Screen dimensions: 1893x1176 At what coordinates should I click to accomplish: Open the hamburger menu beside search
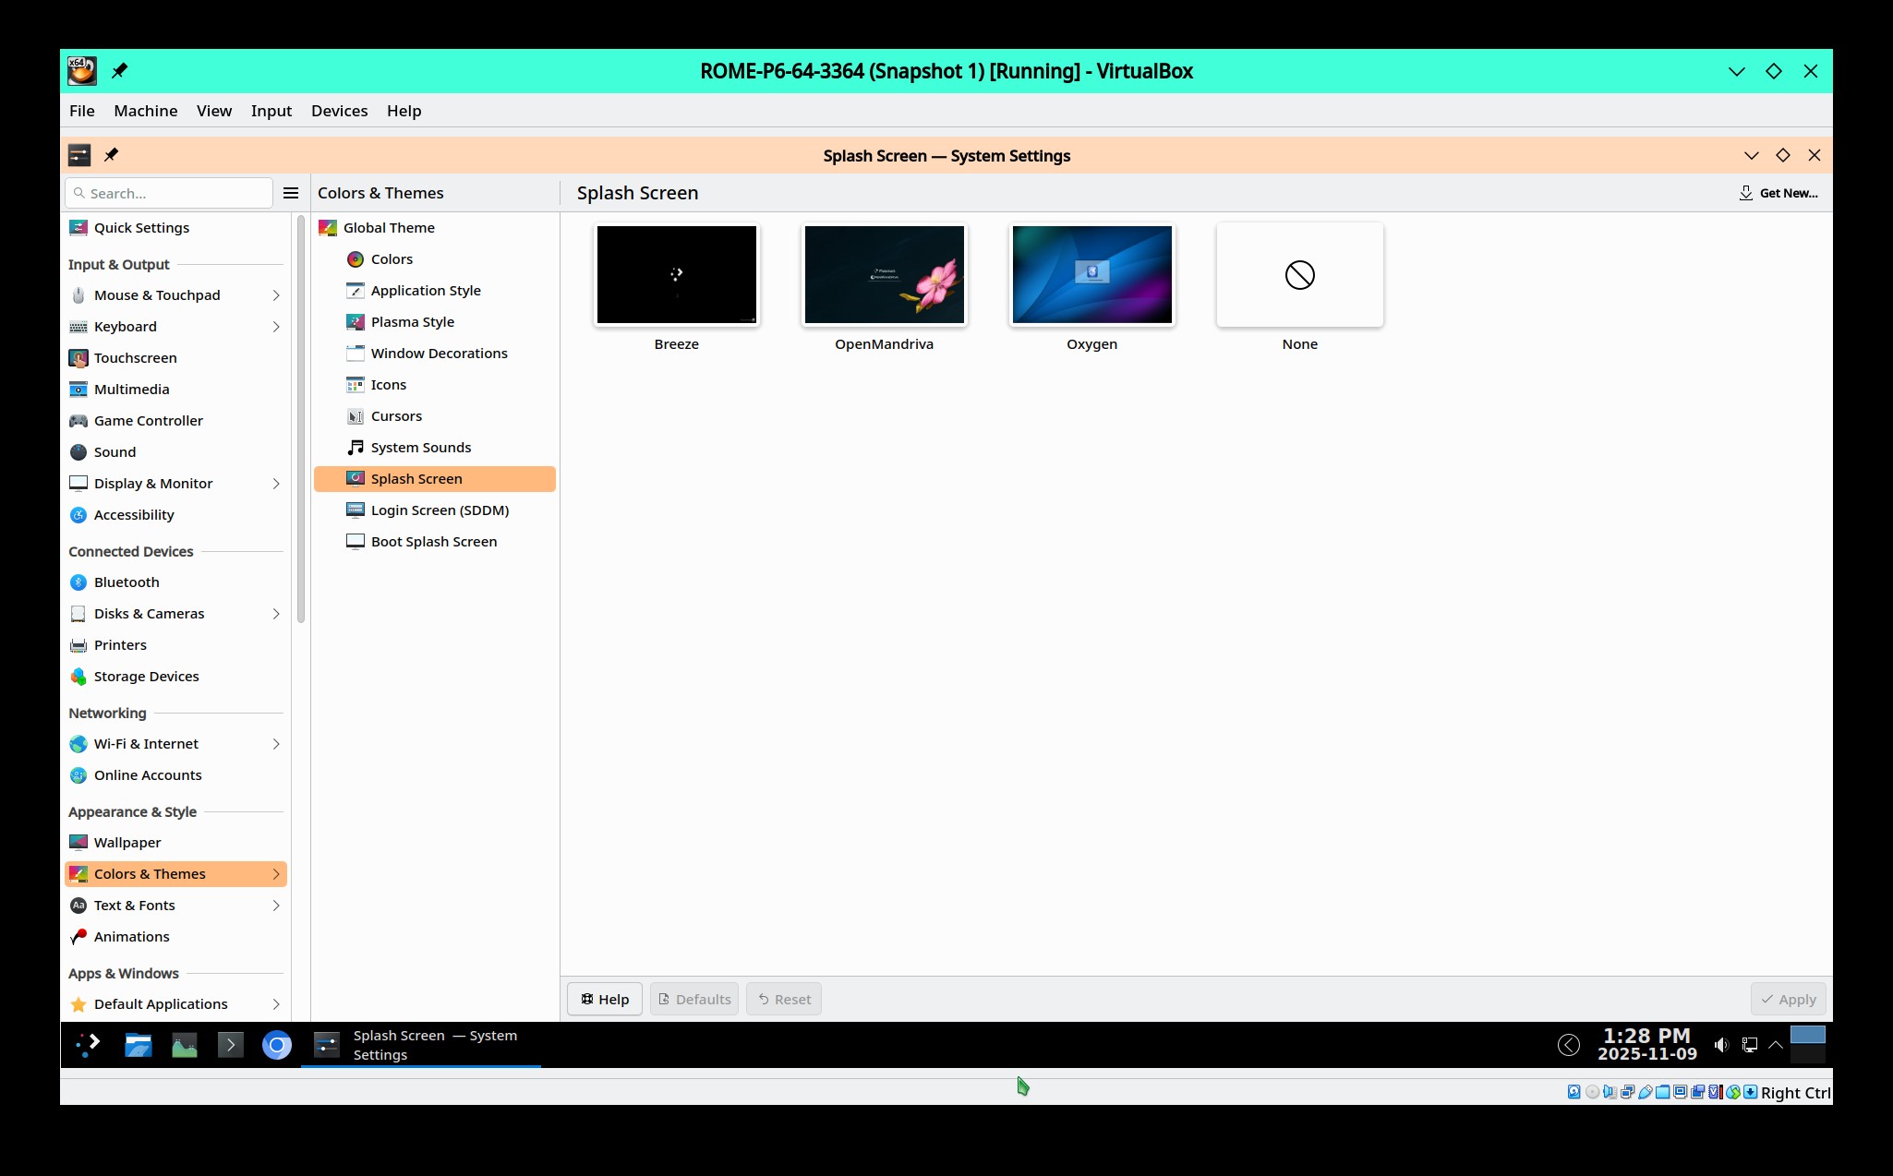291,193
